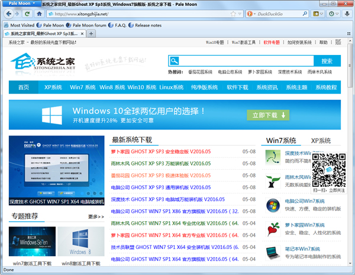
Task: Click the site search magnifier icon
Action: tap(175, 61)
